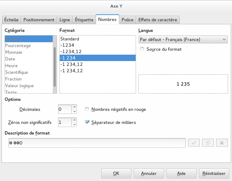Decrease the Zéros non significatifs value

74,125
